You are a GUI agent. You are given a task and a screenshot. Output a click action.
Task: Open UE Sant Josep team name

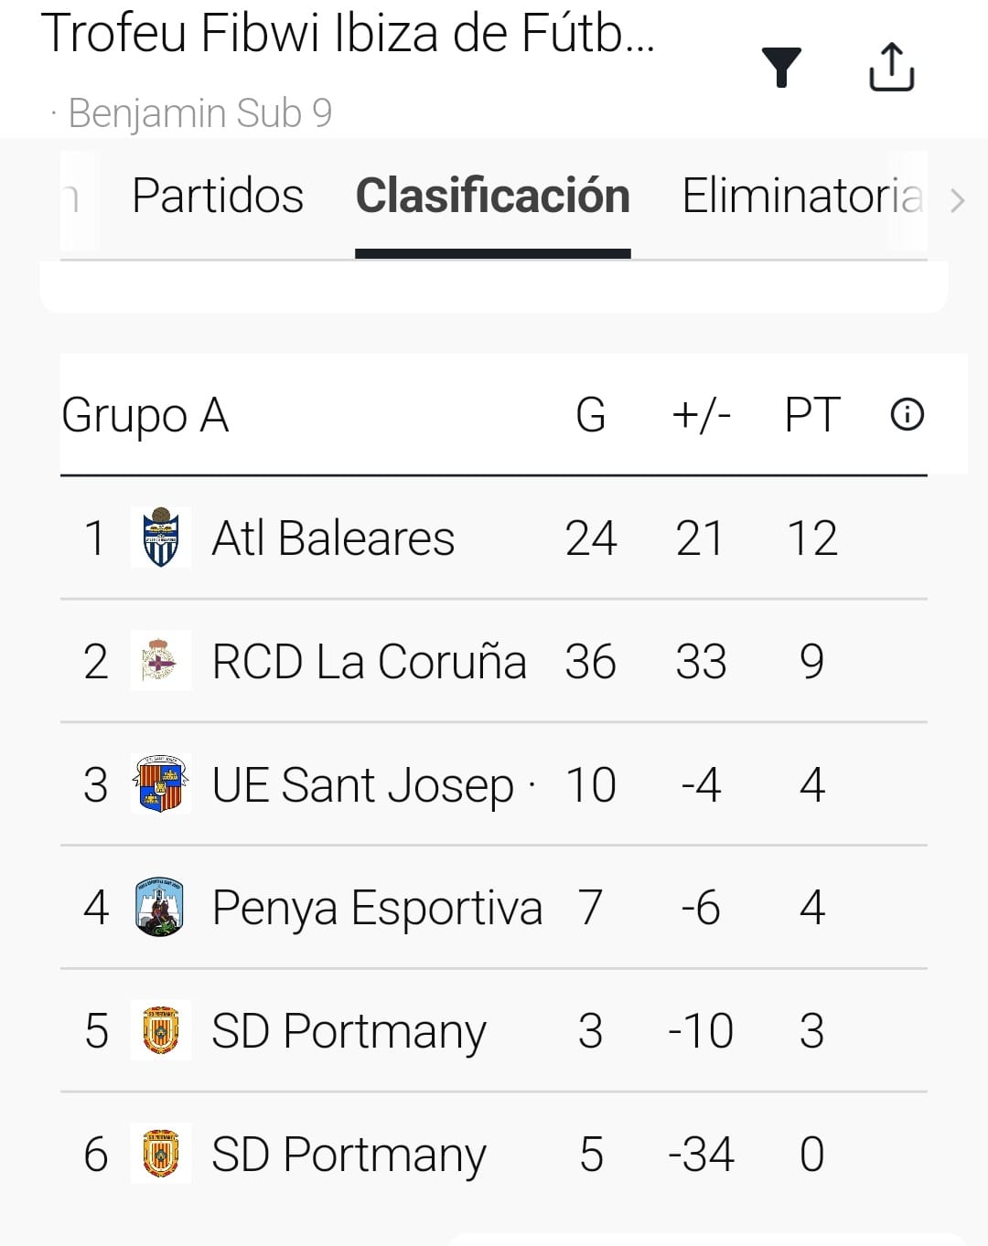362,785
